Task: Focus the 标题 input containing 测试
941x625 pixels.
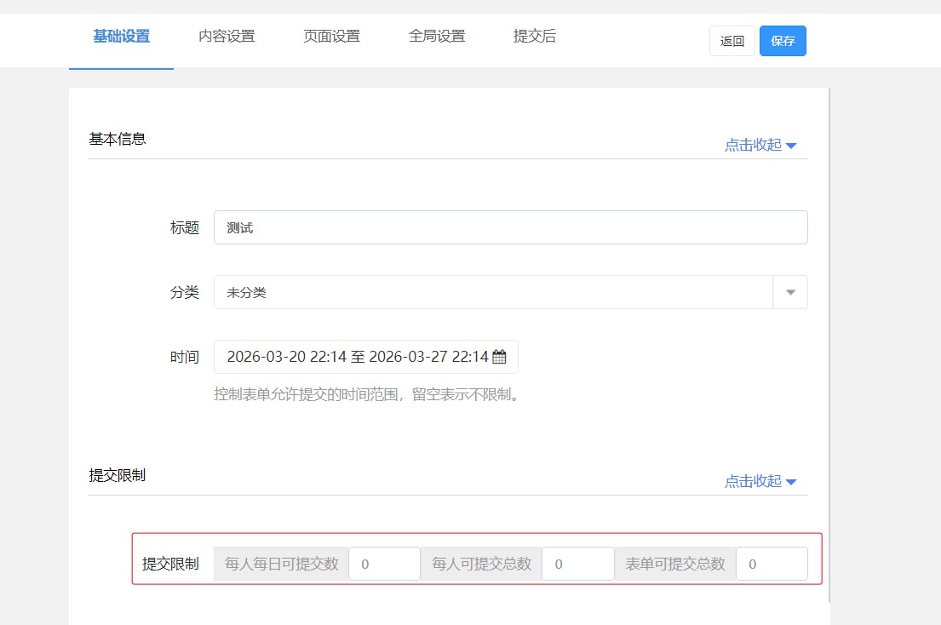Action: tap(510, 227)
